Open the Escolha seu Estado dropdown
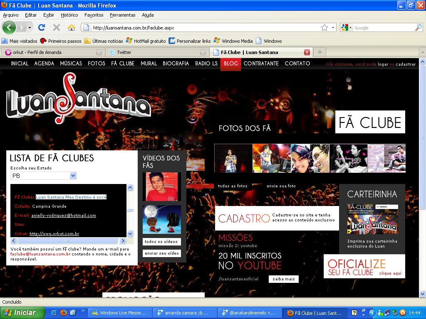The image size is (426, 319). (x=43, y=176)
